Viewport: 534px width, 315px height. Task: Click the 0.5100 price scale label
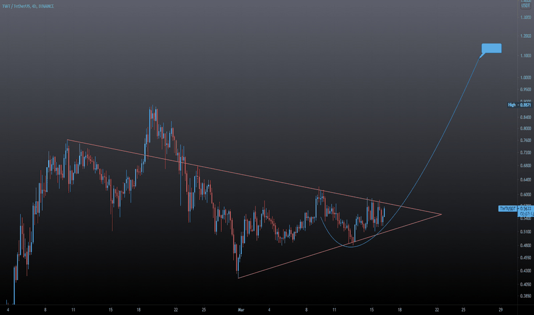coord(525,231)
